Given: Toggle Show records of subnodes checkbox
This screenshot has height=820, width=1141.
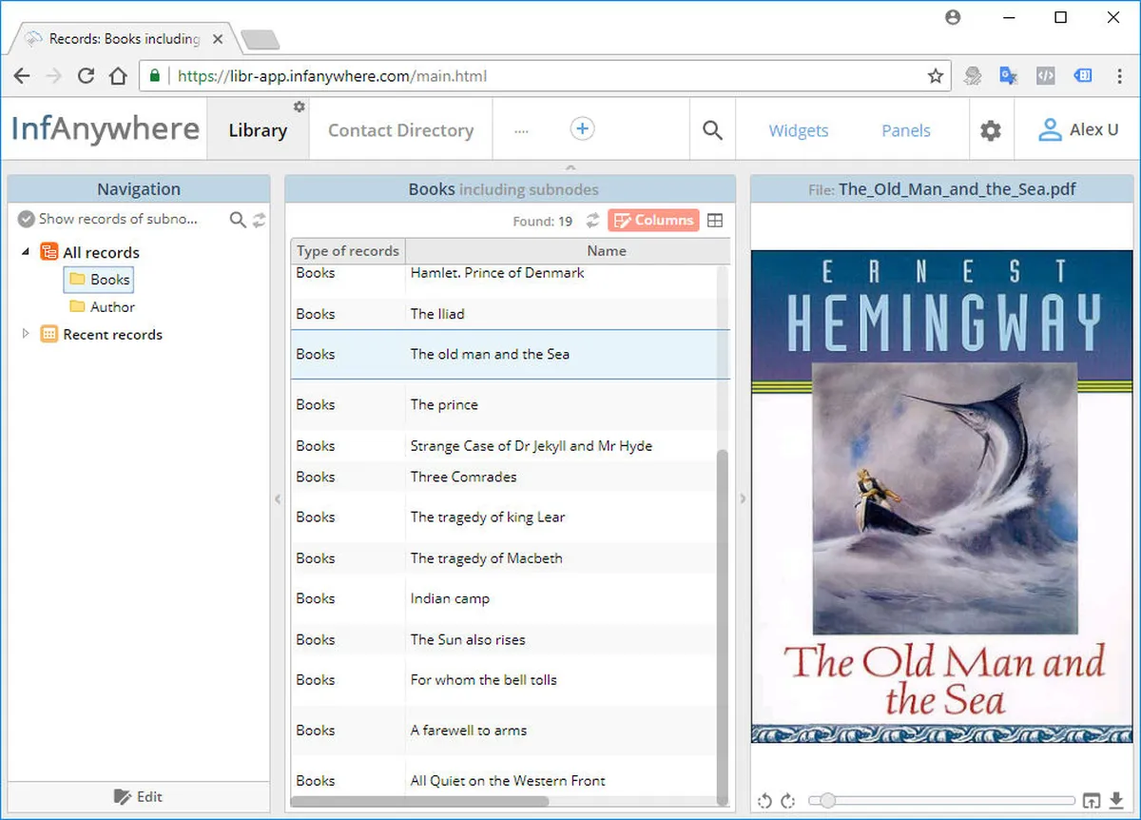Looking at the screenshot, I should click(27, 219).
